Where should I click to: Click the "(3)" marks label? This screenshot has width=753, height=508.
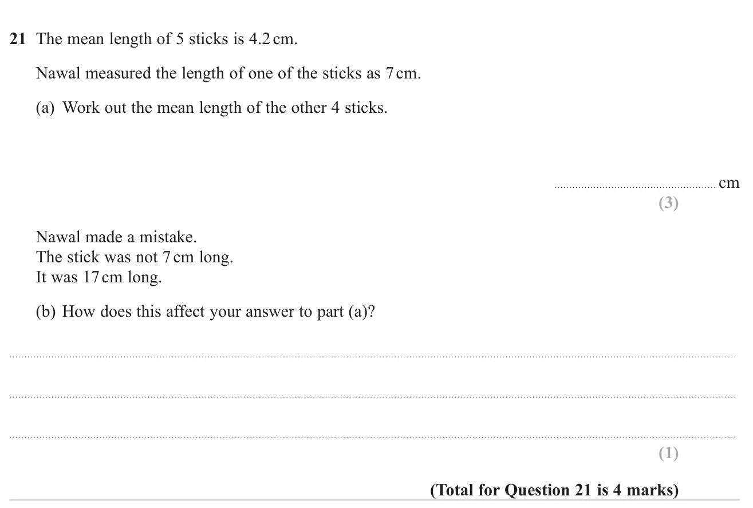[668, 203]
